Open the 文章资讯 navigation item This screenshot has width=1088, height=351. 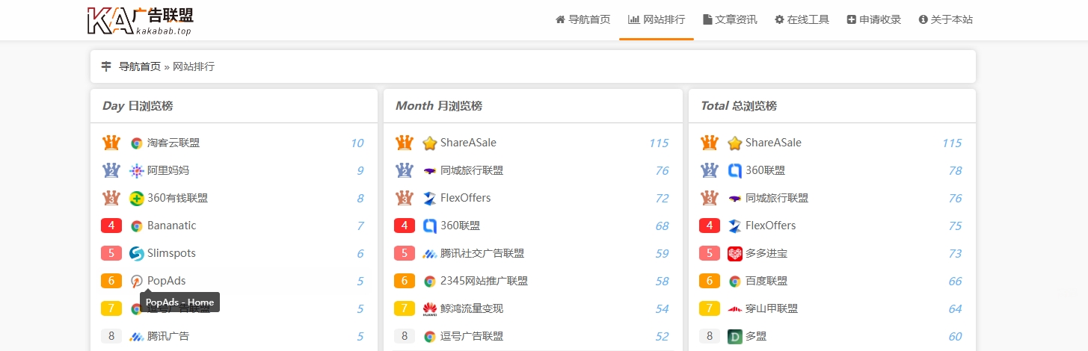pos(730,19)
